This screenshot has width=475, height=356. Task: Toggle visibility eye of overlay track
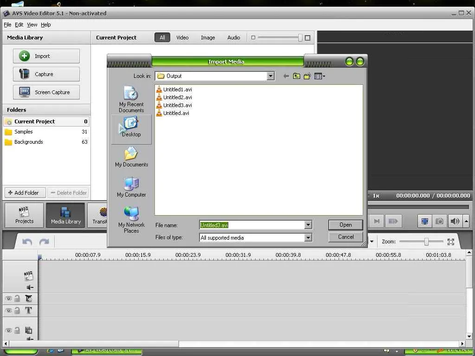pos(8,330)
